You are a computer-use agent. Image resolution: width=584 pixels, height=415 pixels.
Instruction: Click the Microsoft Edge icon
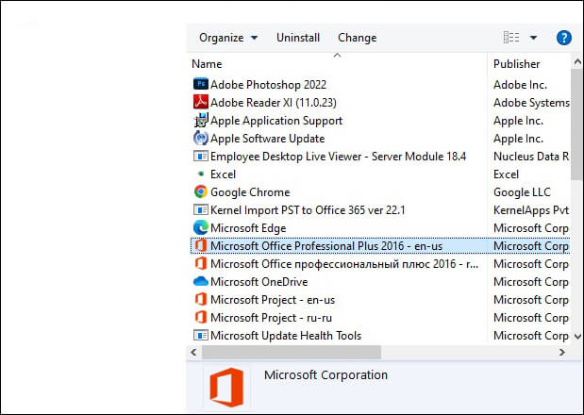point(200,228)
